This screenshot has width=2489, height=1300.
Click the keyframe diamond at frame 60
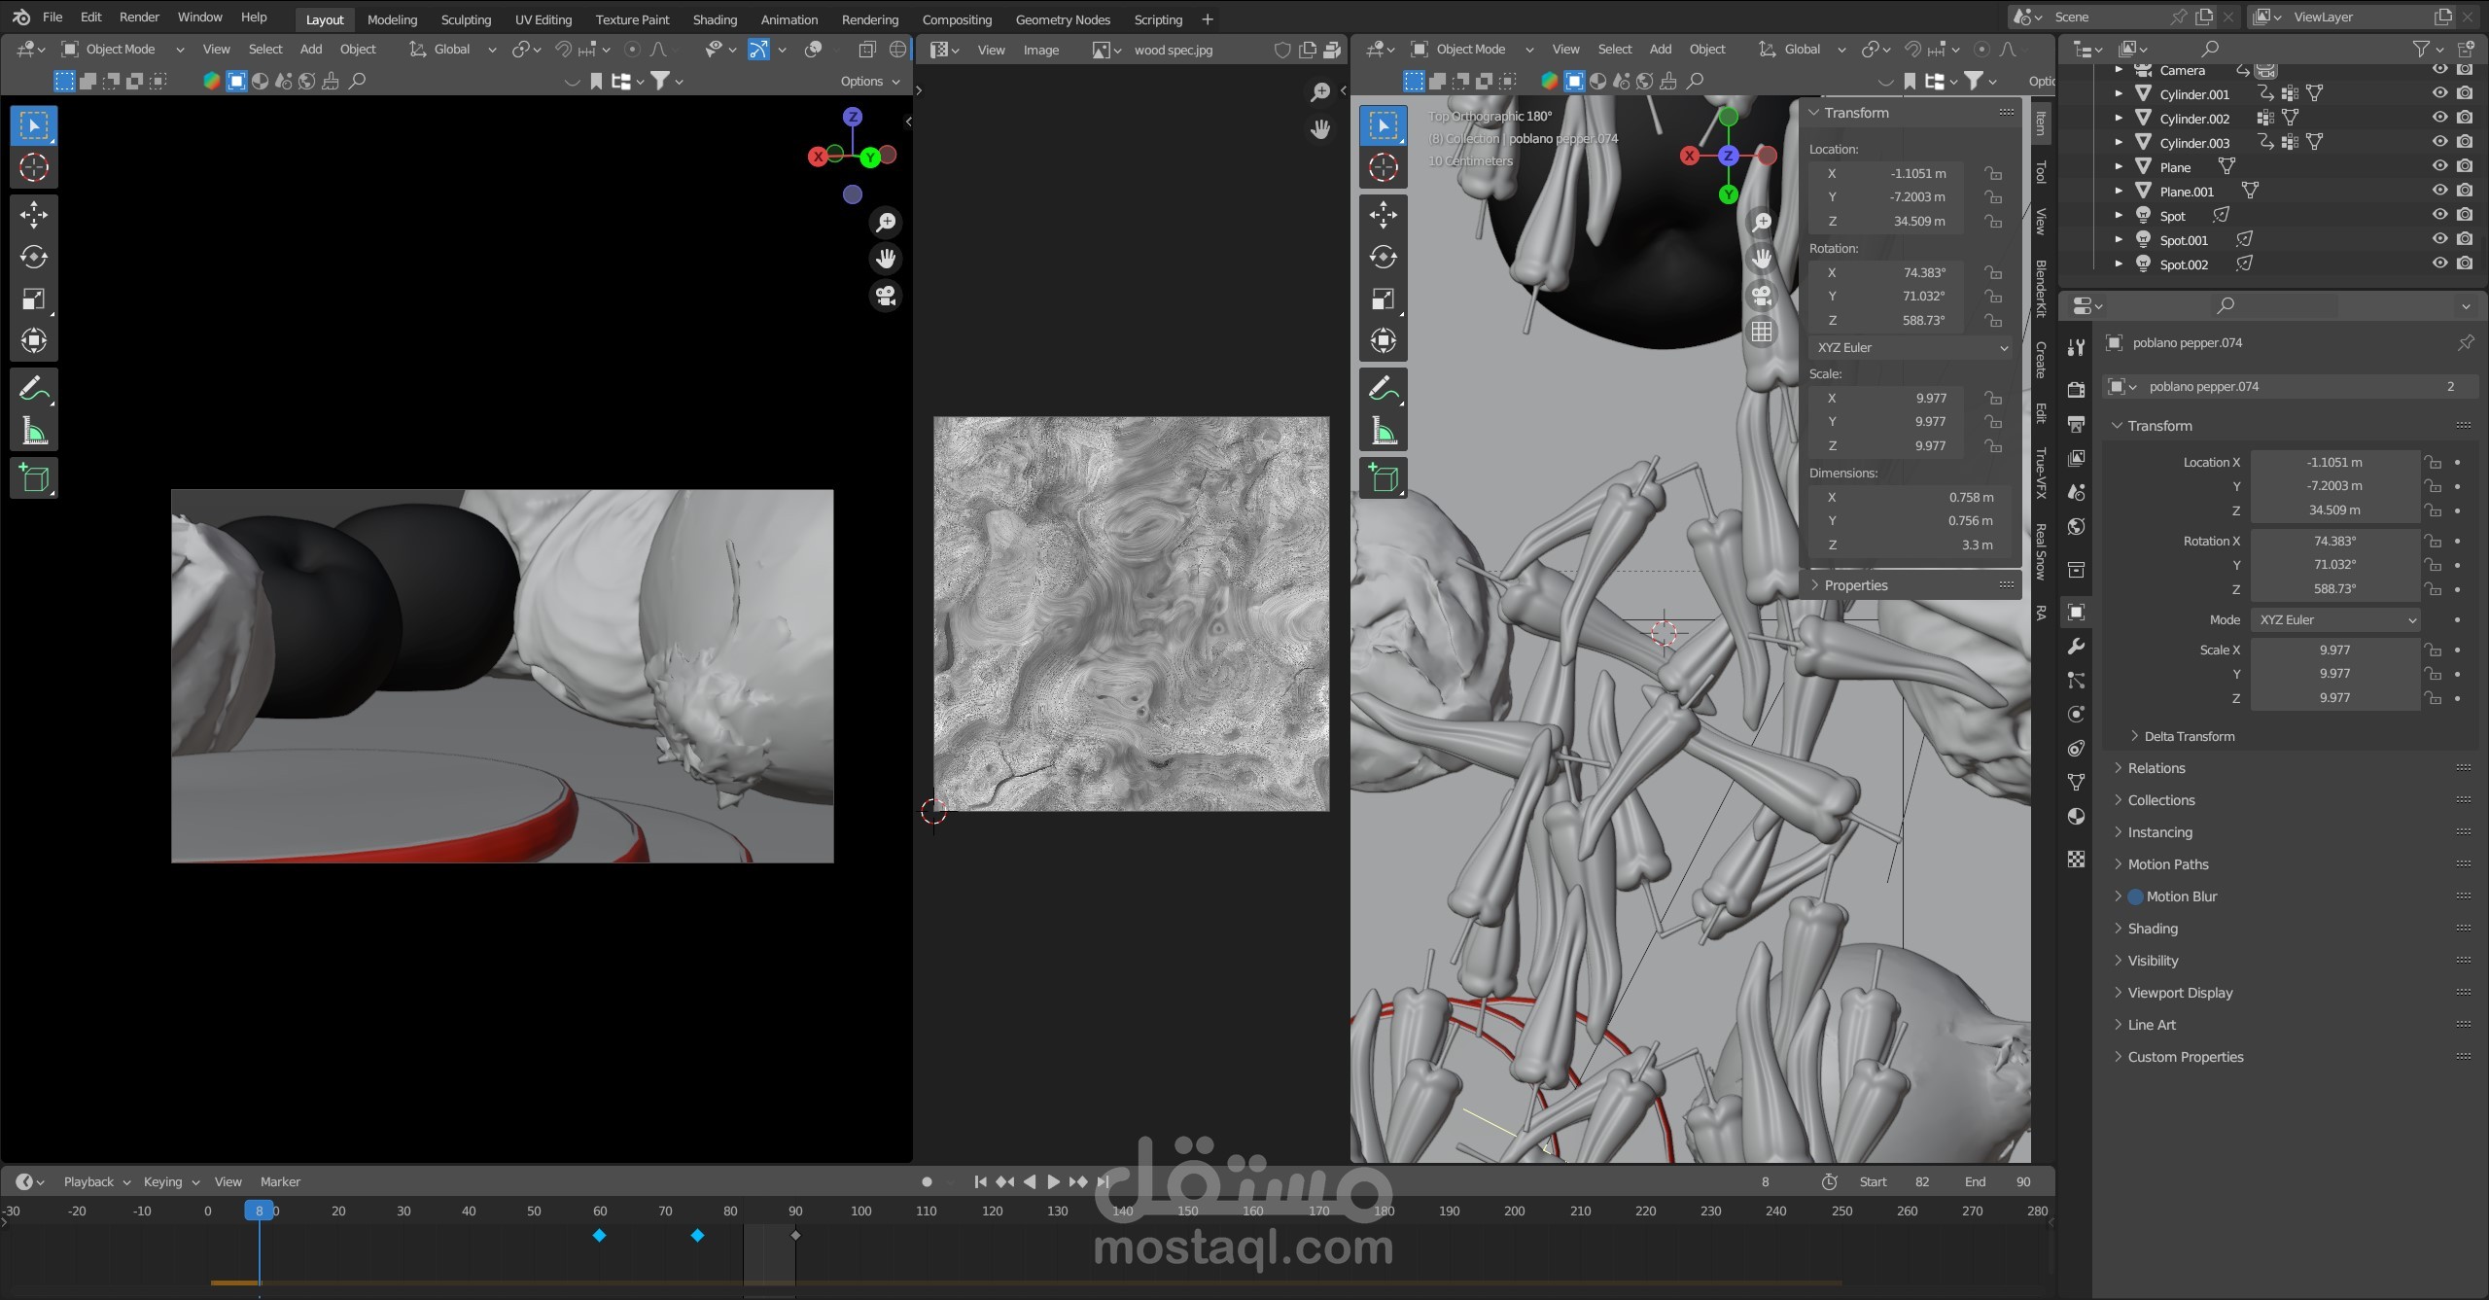(x=599, y=1235)
